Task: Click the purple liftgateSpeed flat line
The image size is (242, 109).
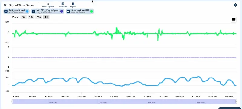Action: click(124, 58)
